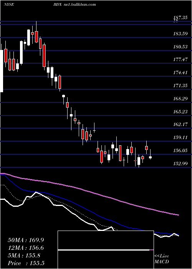Viewport: 192px width, 269px height.
Task: Click the Price : 155.5 value
Action: 26,263
